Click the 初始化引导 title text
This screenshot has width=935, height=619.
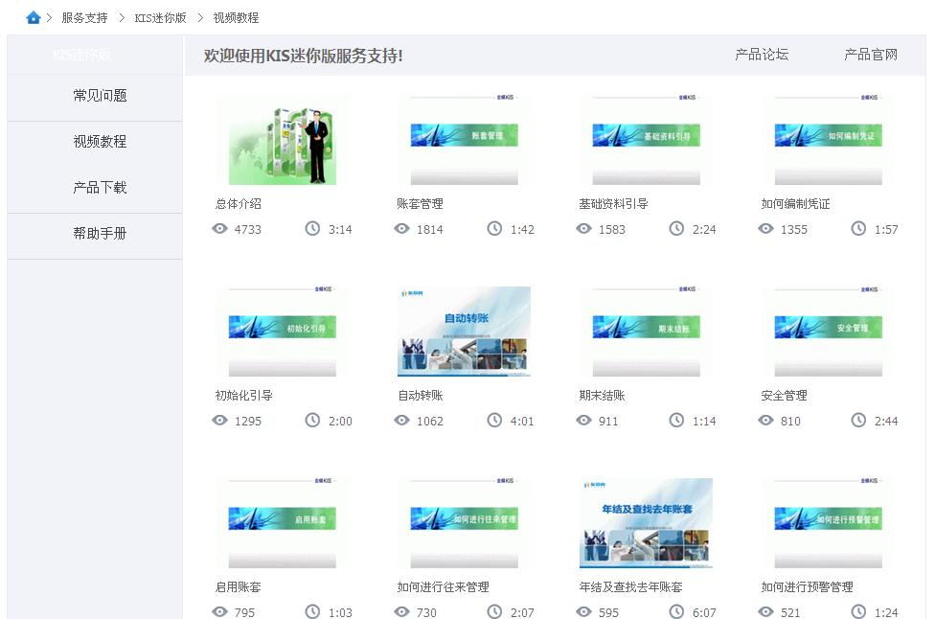point(244,396)
